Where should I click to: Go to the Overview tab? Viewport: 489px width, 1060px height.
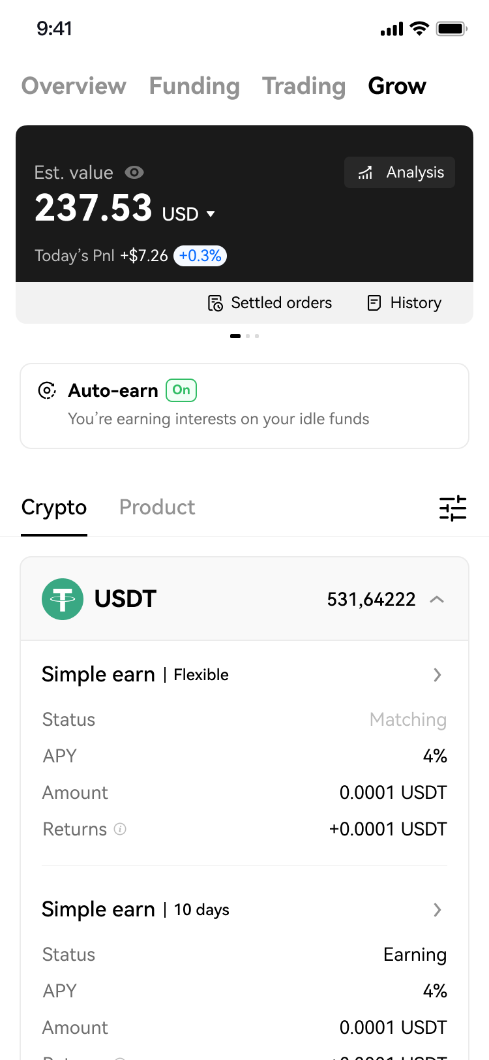tap(74, 86)
